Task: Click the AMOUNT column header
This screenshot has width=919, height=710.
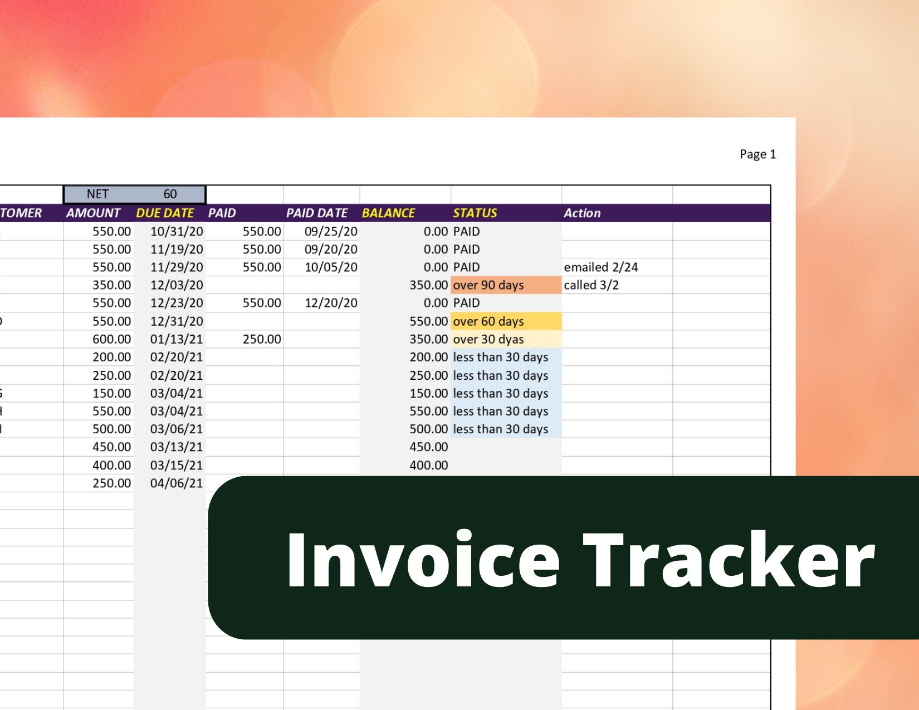Action: (93, 213)
